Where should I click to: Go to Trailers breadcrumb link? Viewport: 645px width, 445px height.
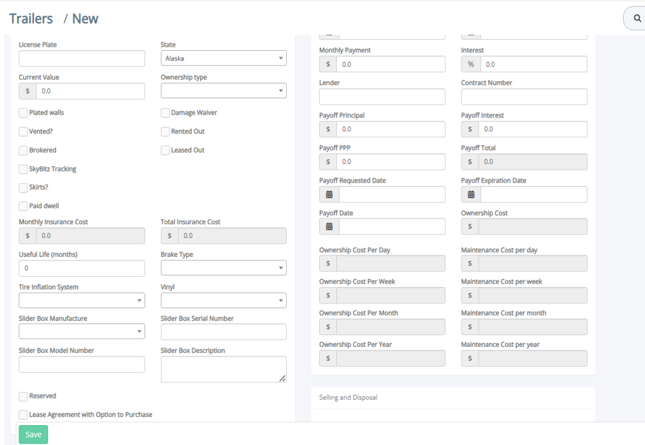point(31,19)
